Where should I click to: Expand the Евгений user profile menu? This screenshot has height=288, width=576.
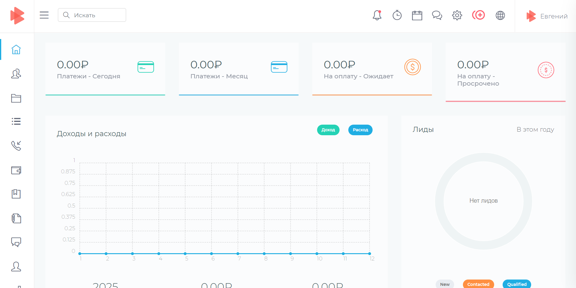tap(547, 16)
